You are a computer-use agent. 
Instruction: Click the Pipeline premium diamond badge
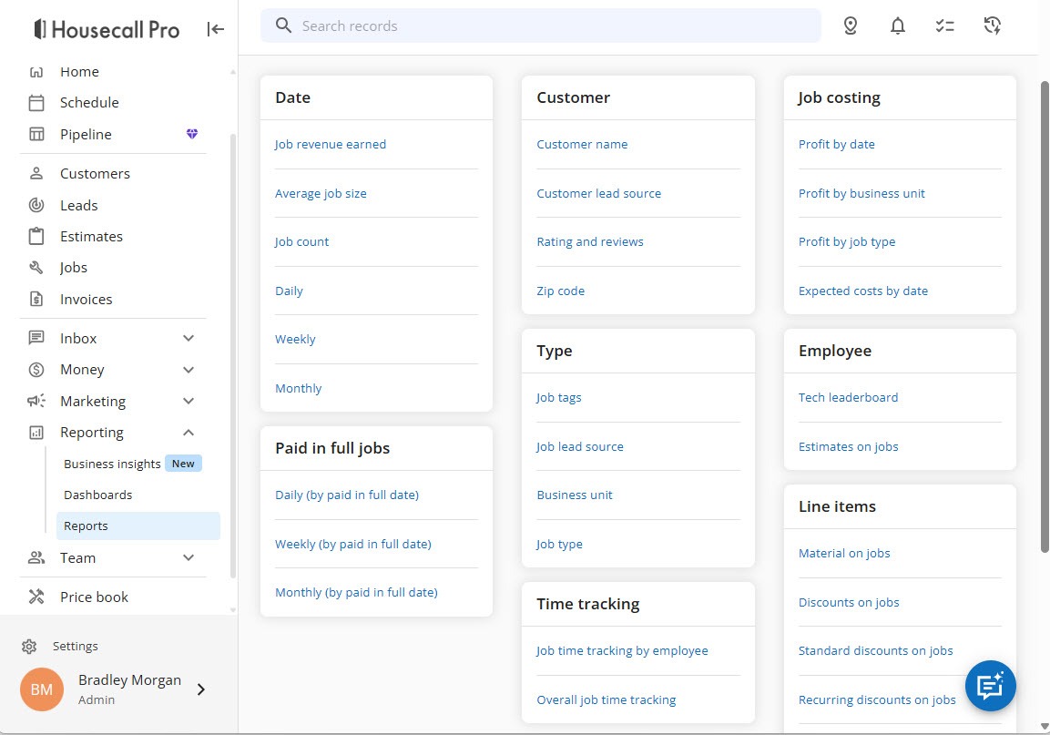(x=192, y=134)
